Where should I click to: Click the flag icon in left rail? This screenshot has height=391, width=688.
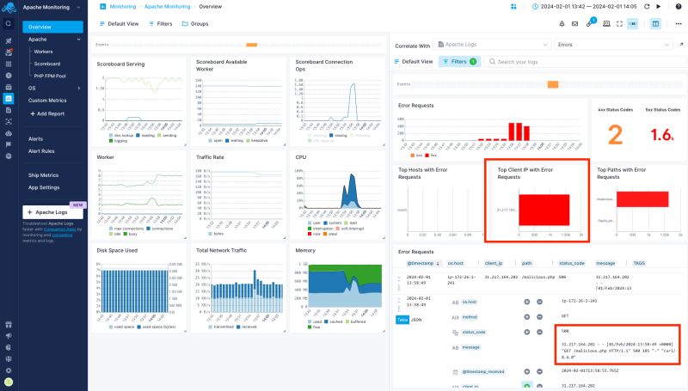pyautogui.click(x=8, y=144)
